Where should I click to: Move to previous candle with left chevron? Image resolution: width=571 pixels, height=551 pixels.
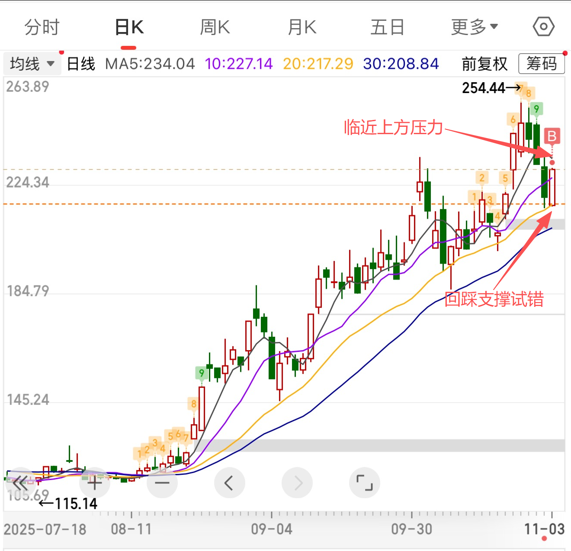click(x=229, y=482)
